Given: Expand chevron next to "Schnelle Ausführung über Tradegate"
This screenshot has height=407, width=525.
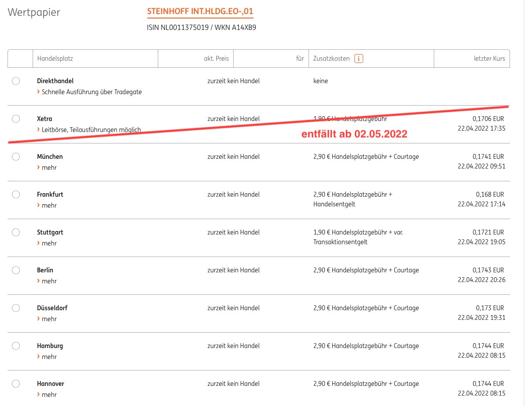Looking at the screenshot, I should [x=38, y=92].
